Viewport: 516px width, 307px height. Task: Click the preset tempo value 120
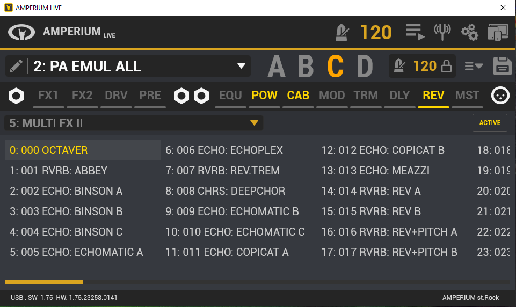[425, 66]
